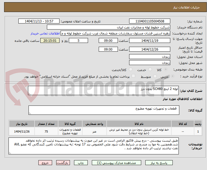This screenshot has height=170, width=207.
Task: Click the delivery province field زنجان
Action: tap(150, 57)
